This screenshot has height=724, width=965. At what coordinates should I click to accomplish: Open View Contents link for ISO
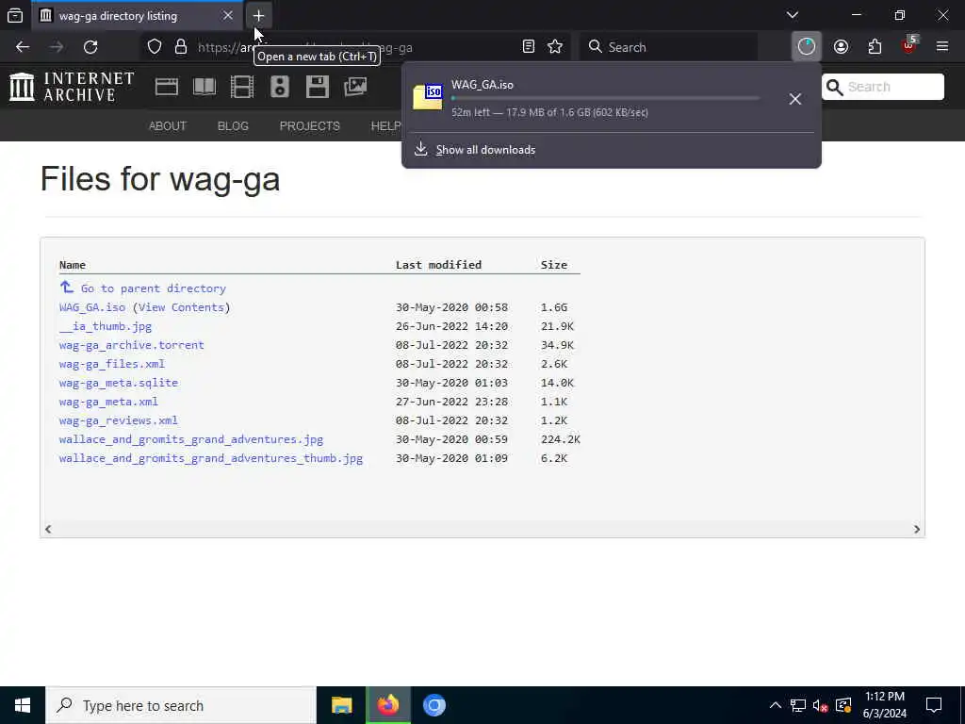pyautogui.click(x=181, y=307)
